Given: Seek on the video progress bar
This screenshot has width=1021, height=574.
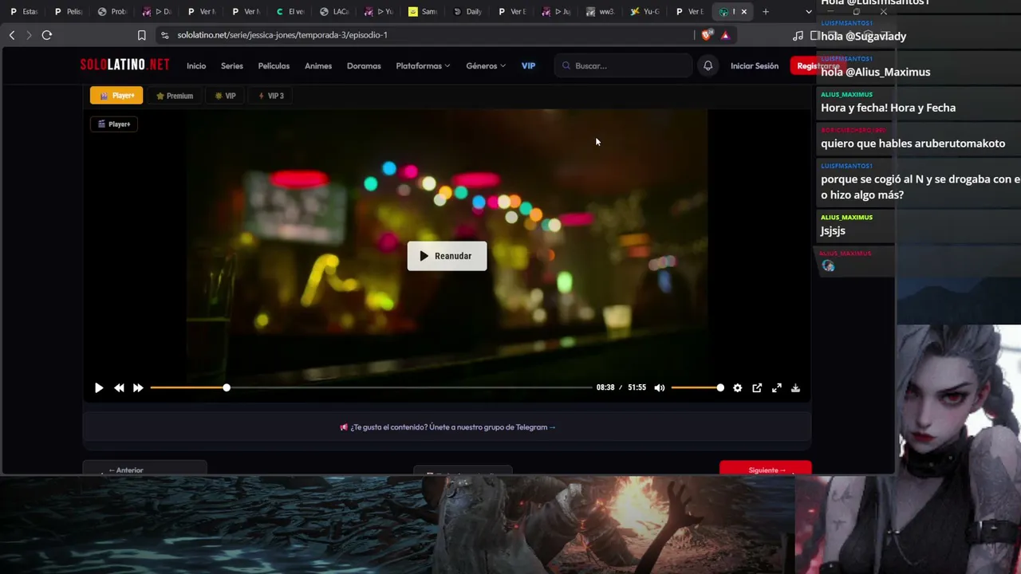Looking at the screenshot, I should (371, 388).
